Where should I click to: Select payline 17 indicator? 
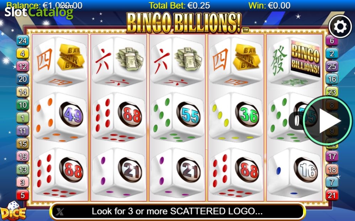click(x=332, y=157)
